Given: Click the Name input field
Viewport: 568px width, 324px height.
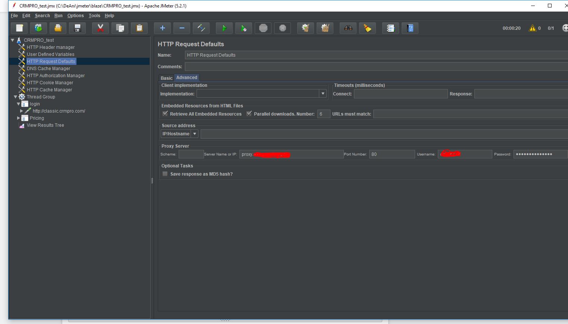Looking at the screenshot, I should [x=376, y=55].
